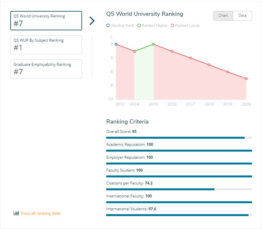Click the Employer Reputation progress bar
Screen dimensions: 262x229
point(179,164)
